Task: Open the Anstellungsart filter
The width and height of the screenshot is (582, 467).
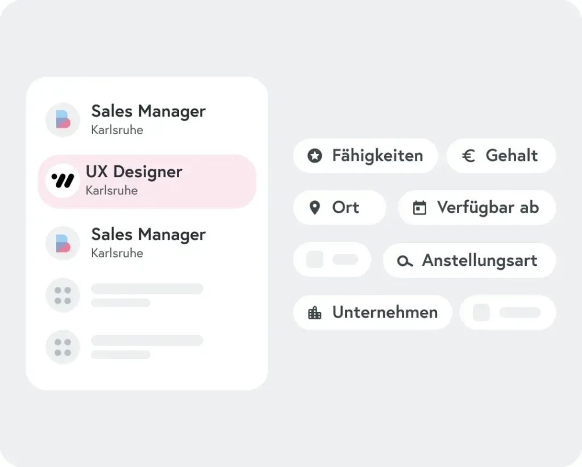Action: point(469,260)
